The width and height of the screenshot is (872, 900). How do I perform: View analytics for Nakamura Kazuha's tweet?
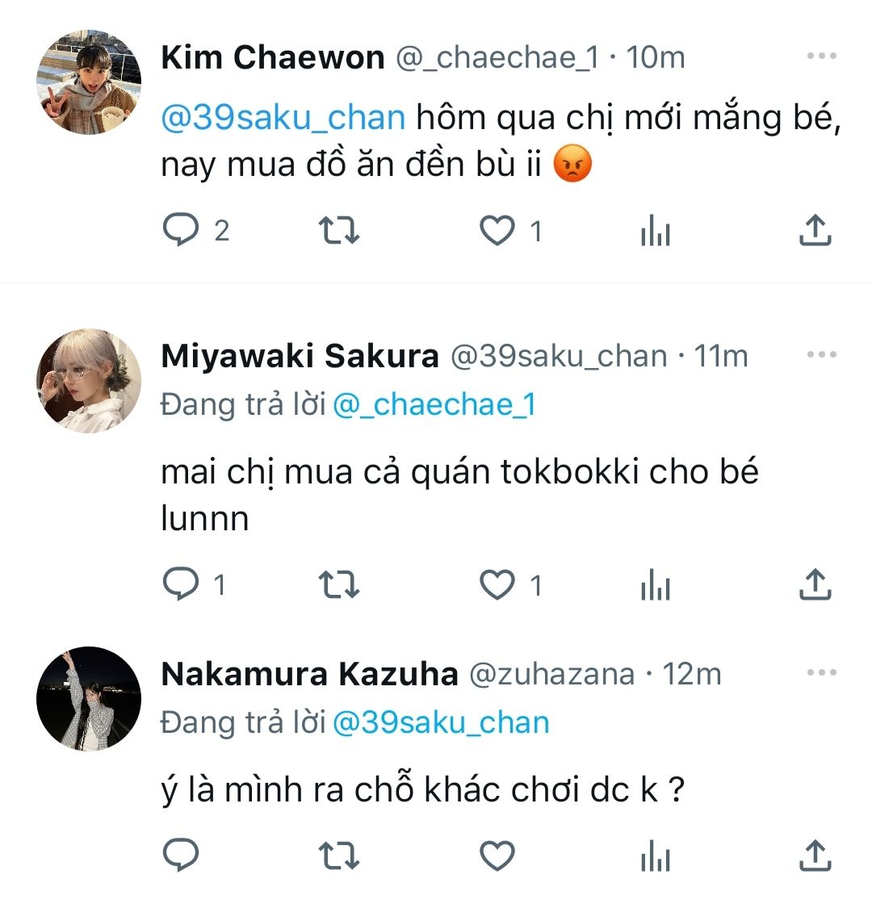point(656,856)
